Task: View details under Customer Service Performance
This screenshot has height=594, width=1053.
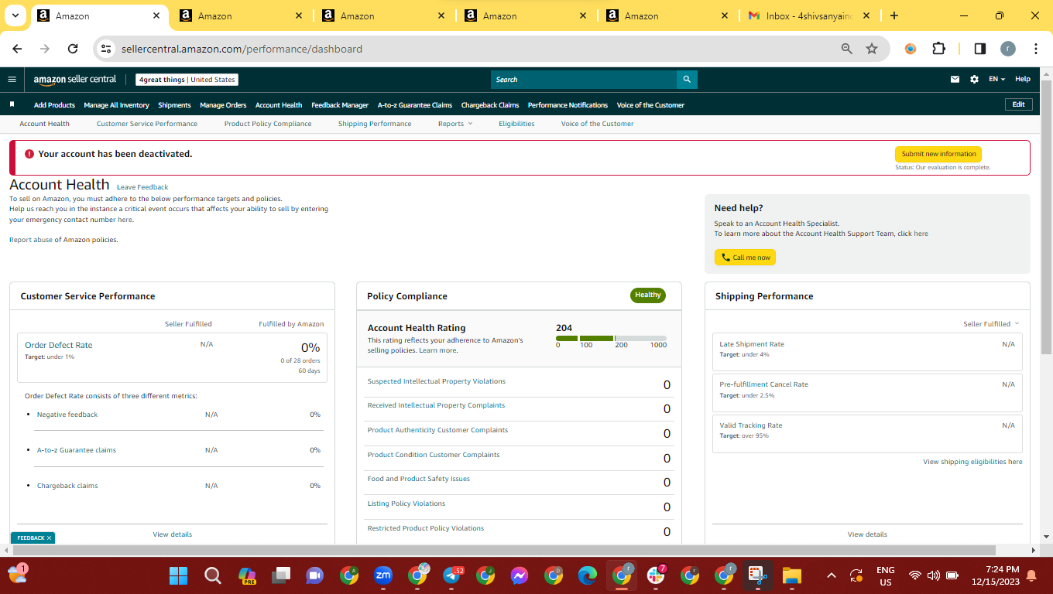Action: [173, 534]
